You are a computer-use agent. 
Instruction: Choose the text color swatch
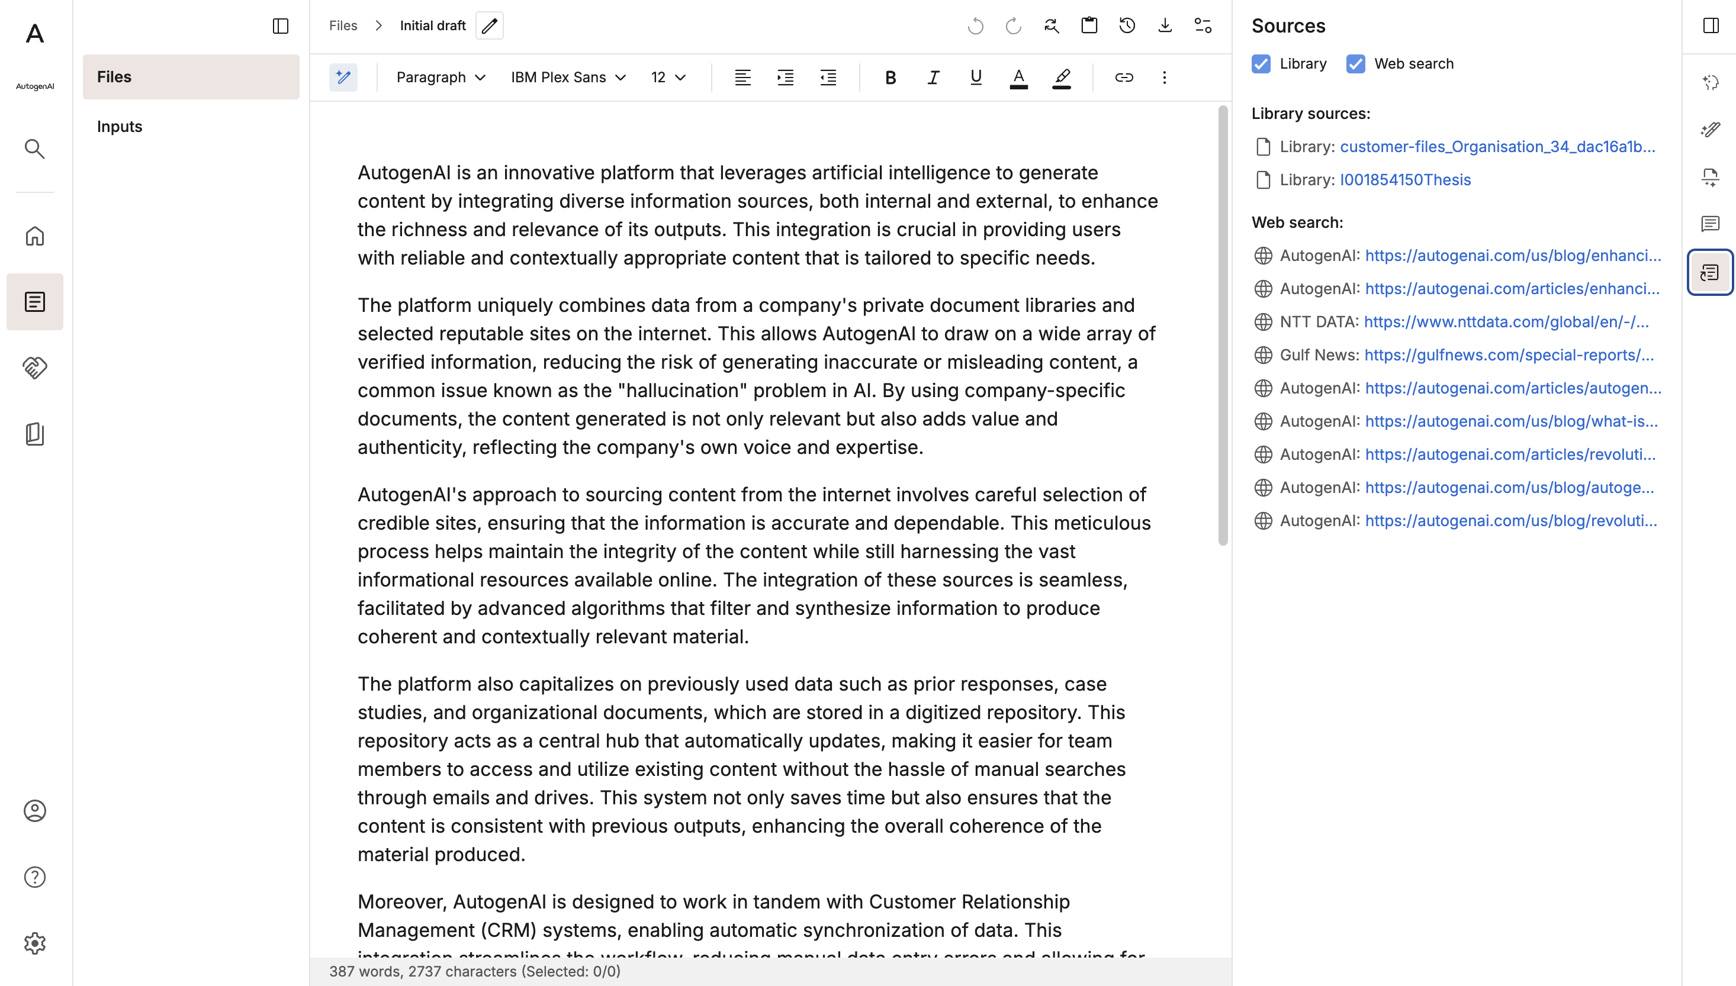tap(1019, 77)
